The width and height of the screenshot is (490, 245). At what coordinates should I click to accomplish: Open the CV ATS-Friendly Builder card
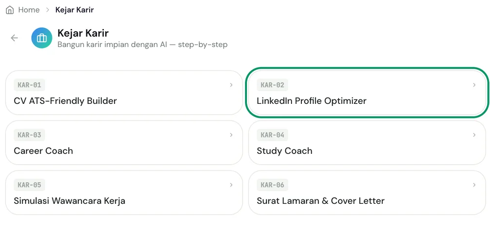(x=124, y=93)
